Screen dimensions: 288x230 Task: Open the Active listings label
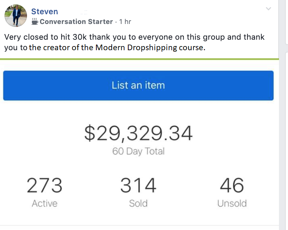click(x=45, y=203)
